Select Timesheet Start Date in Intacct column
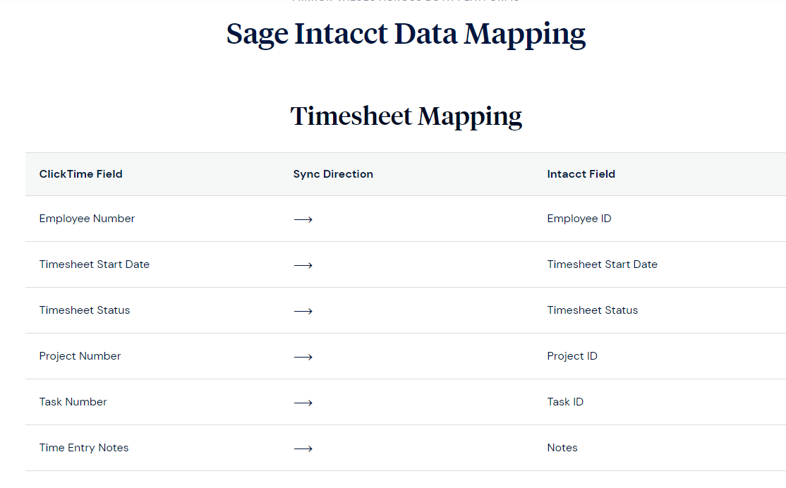786x488 pixels. coord(602,264)
